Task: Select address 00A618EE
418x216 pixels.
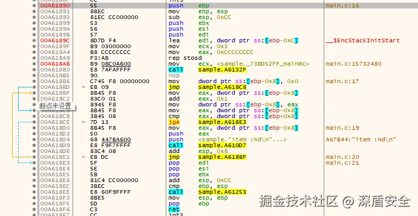Action: pyautogui.click(x=55, y=192)
